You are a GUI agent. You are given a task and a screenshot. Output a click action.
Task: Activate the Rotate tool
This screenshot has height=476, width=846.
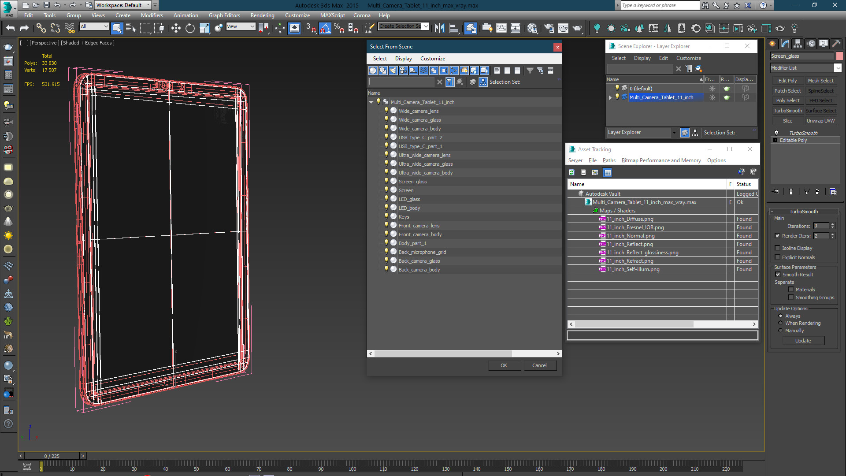(190, 28)
